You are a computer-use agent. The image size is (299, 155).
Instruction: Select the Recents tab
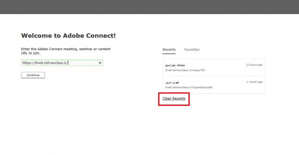point(169,49)
